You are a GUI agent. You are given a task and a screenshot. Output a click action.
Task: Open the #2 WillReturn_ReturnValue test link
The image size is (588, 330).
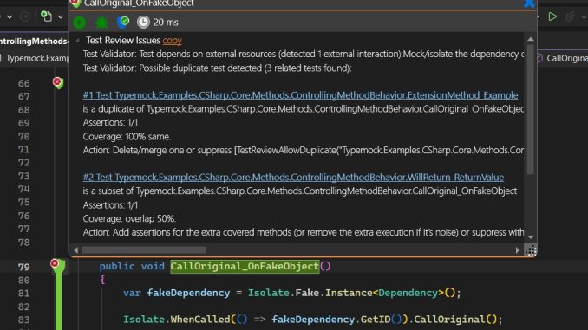coord(293,177)
